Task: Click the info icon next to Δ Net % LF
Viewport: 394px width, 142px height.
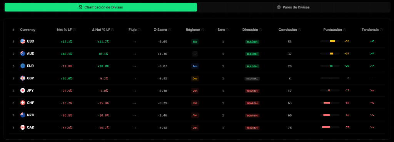Action: pos(113,30)
